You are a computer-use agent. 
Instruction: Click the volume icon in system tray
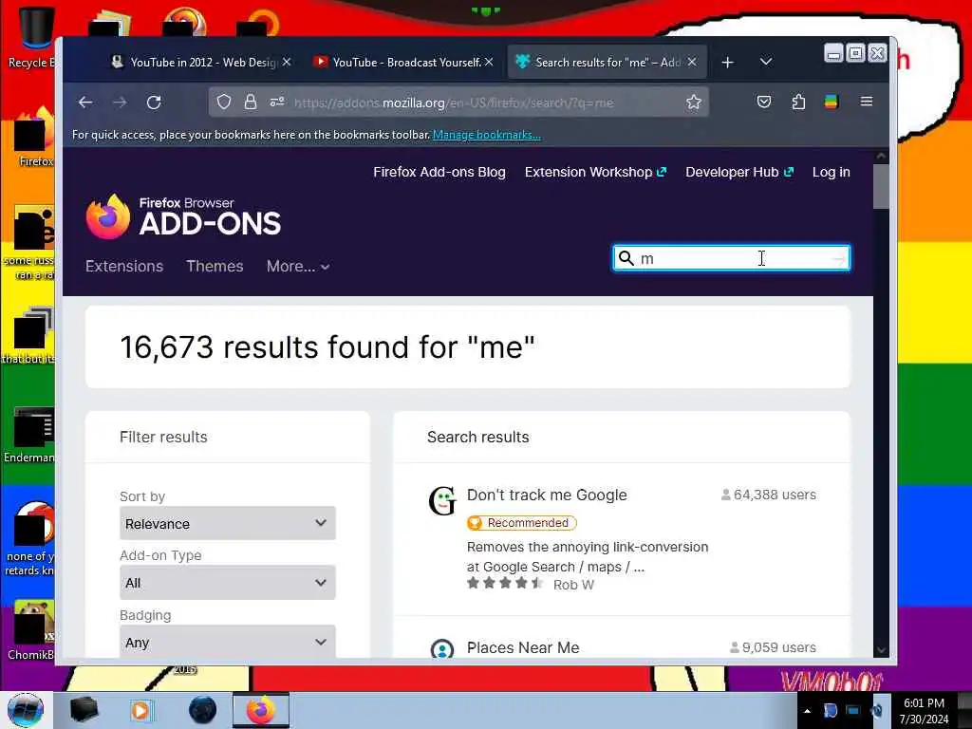point(876,711)
